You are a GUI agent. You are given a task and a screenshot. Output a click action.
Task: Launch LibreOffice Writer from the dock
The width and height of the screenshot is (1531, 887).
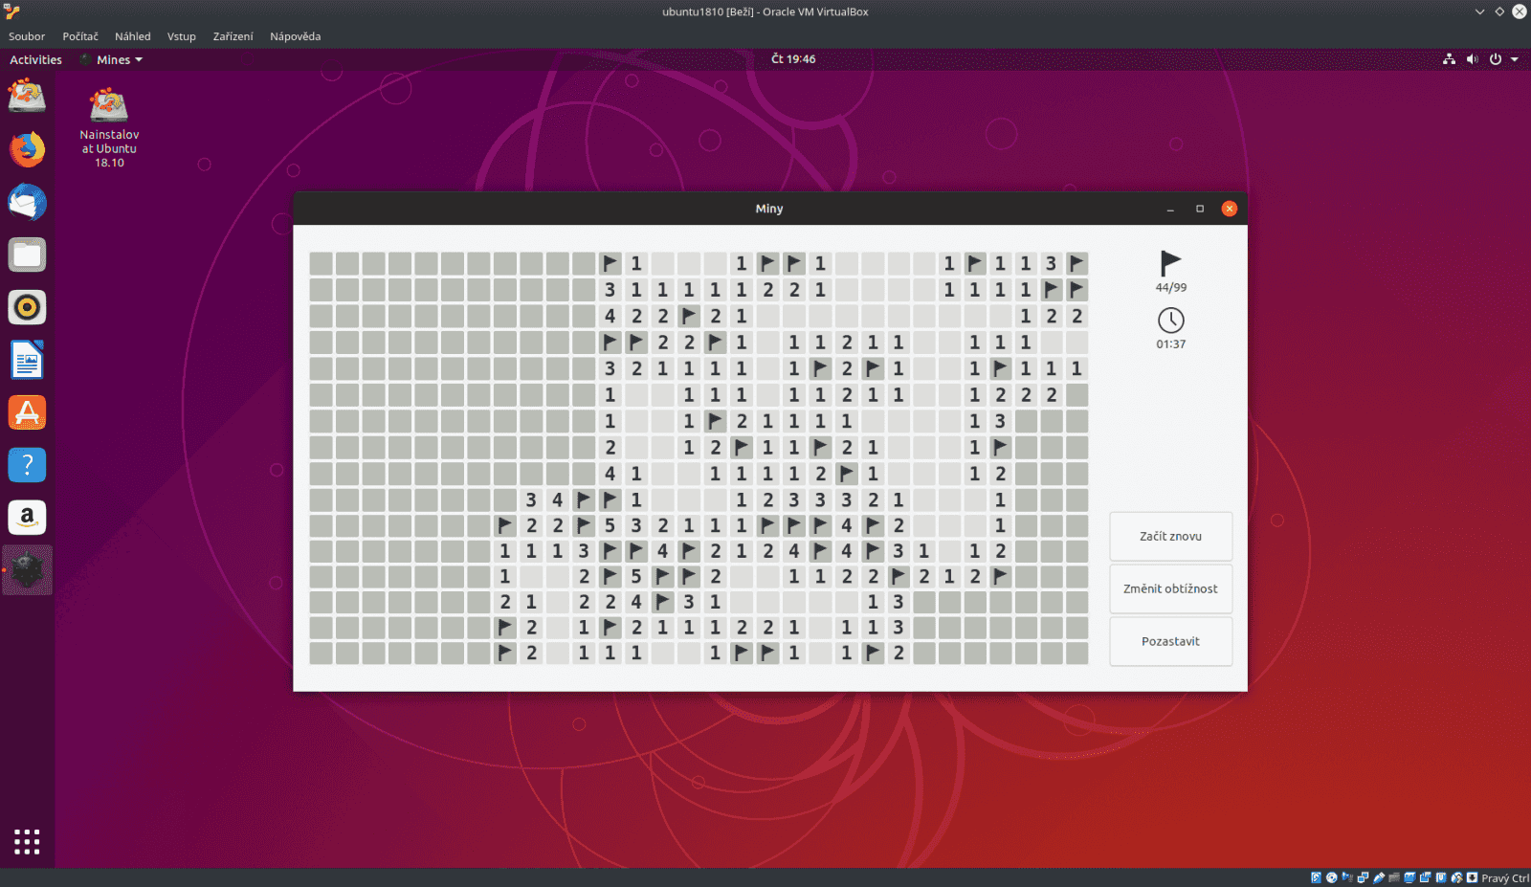(x=26, y=360)
